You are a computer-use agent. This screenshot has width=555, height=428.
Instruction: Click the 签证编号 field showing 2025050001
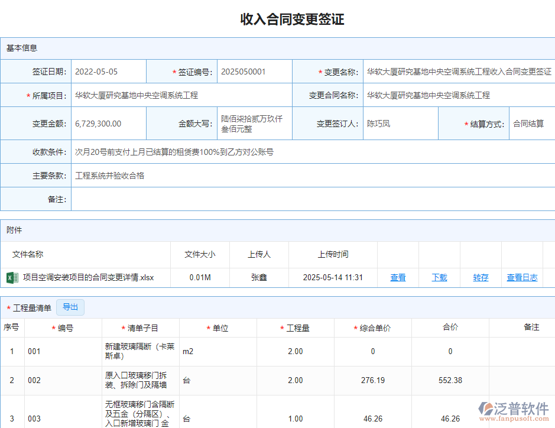pyautogui.click(x=254, y=70)
